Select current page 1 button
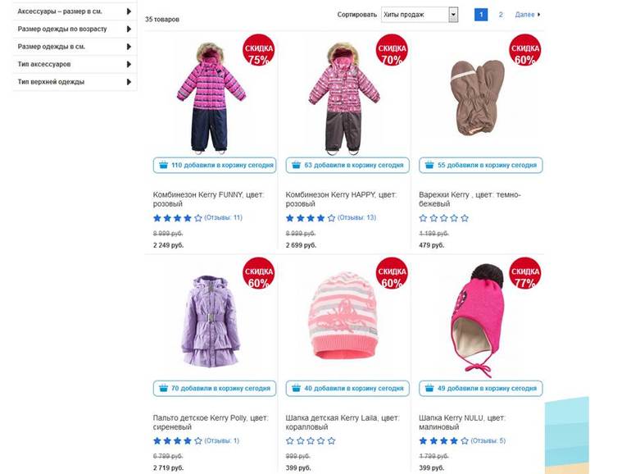 pos(481,15)
